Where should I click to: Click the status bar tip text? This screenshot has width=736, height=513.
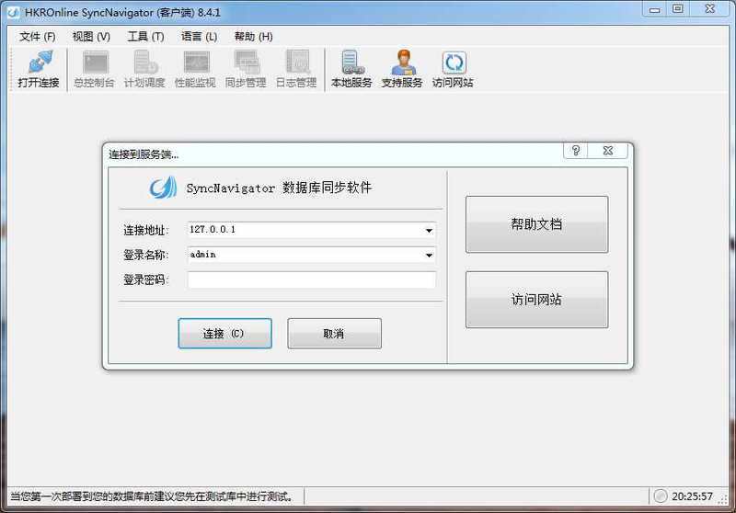point(153,496)
